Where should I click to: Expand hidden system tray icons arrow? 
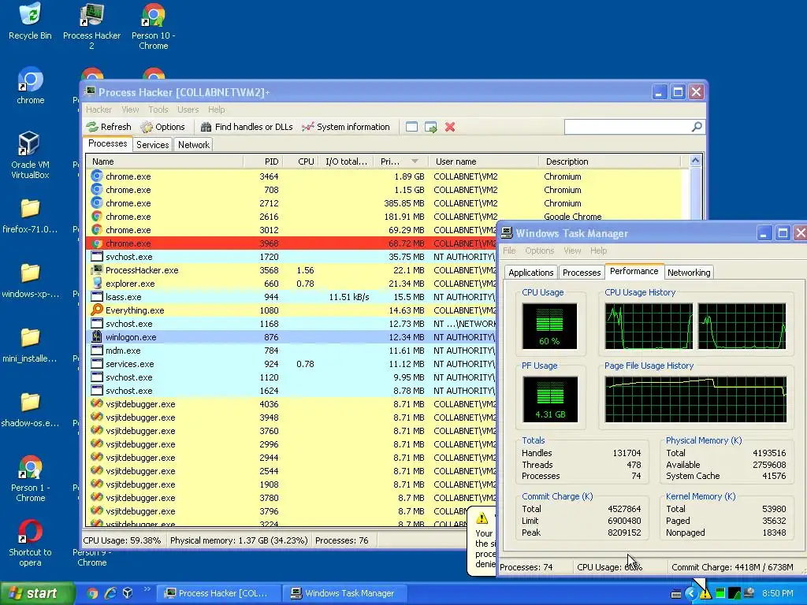click(x=690, y=594)
